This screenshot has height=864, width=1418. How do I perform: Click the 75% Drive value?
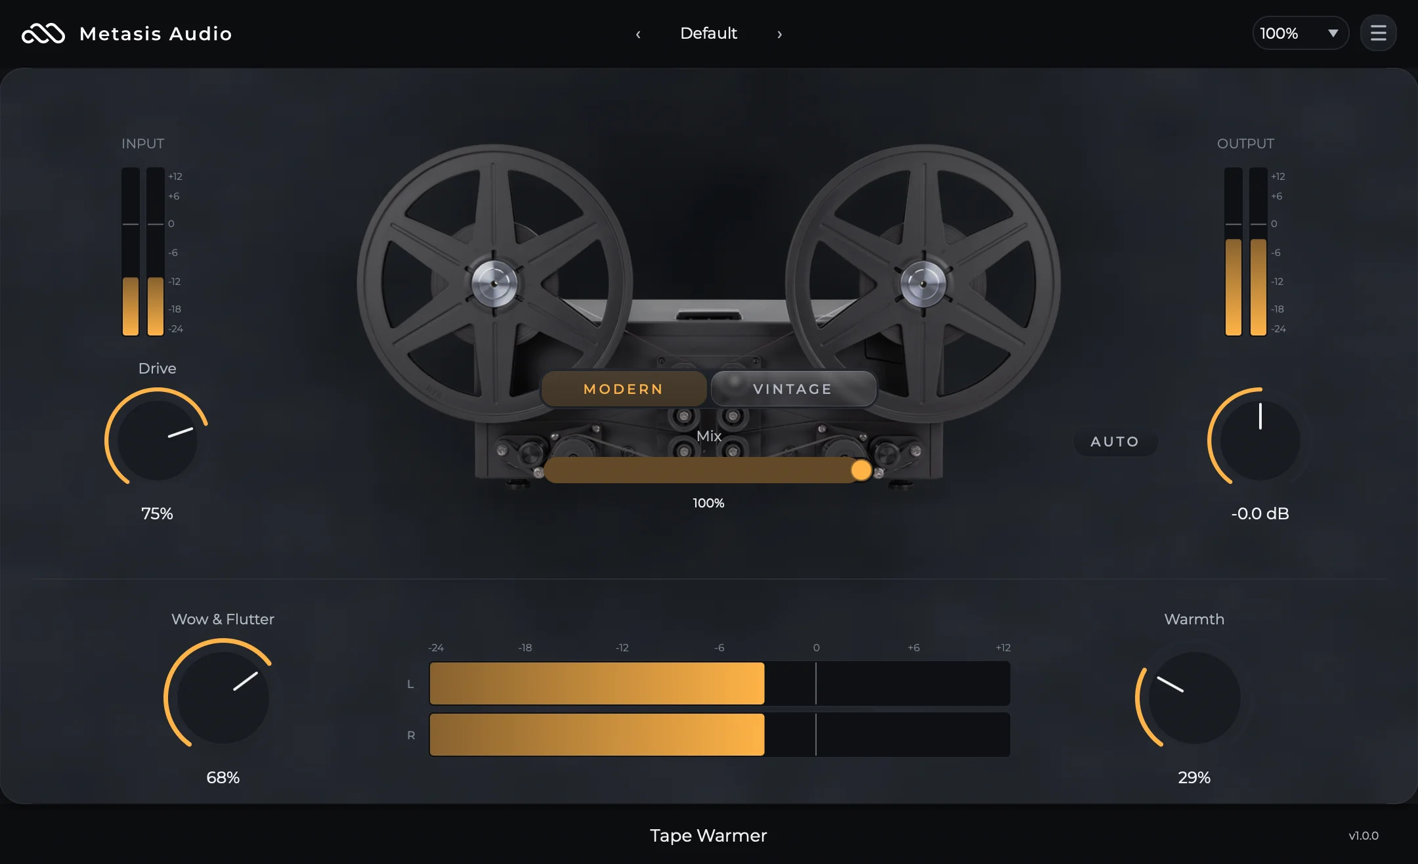(x=157, y=513)
